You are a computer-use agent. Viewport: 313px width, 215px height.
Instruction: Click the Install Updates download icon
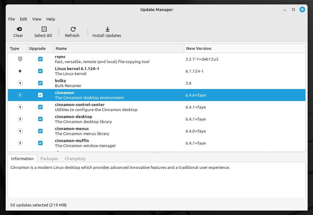(107, 29)
